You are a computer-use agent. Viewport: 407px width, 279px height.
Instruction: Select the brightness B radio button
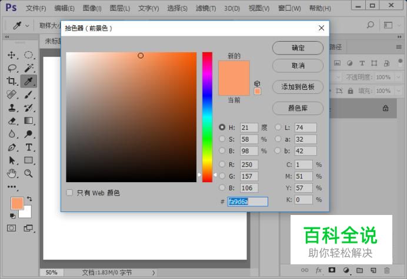click(222, 150)
